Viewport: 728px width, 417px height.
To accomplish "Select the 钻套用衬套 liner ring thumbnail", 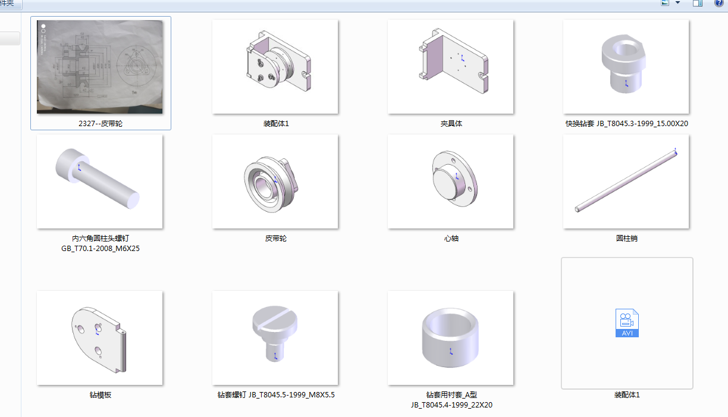I will click(x=451, y=338).
